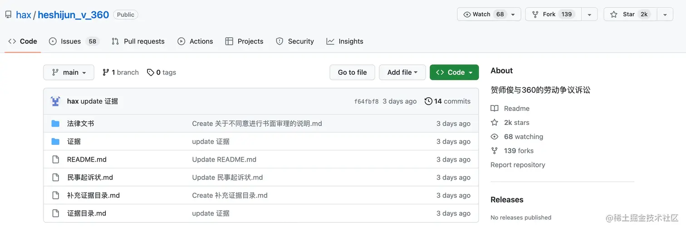Expand the Fork options dropdown arrow
This screenshot has width=686, height=230.
pyautogui.click(x=589, y=14)
